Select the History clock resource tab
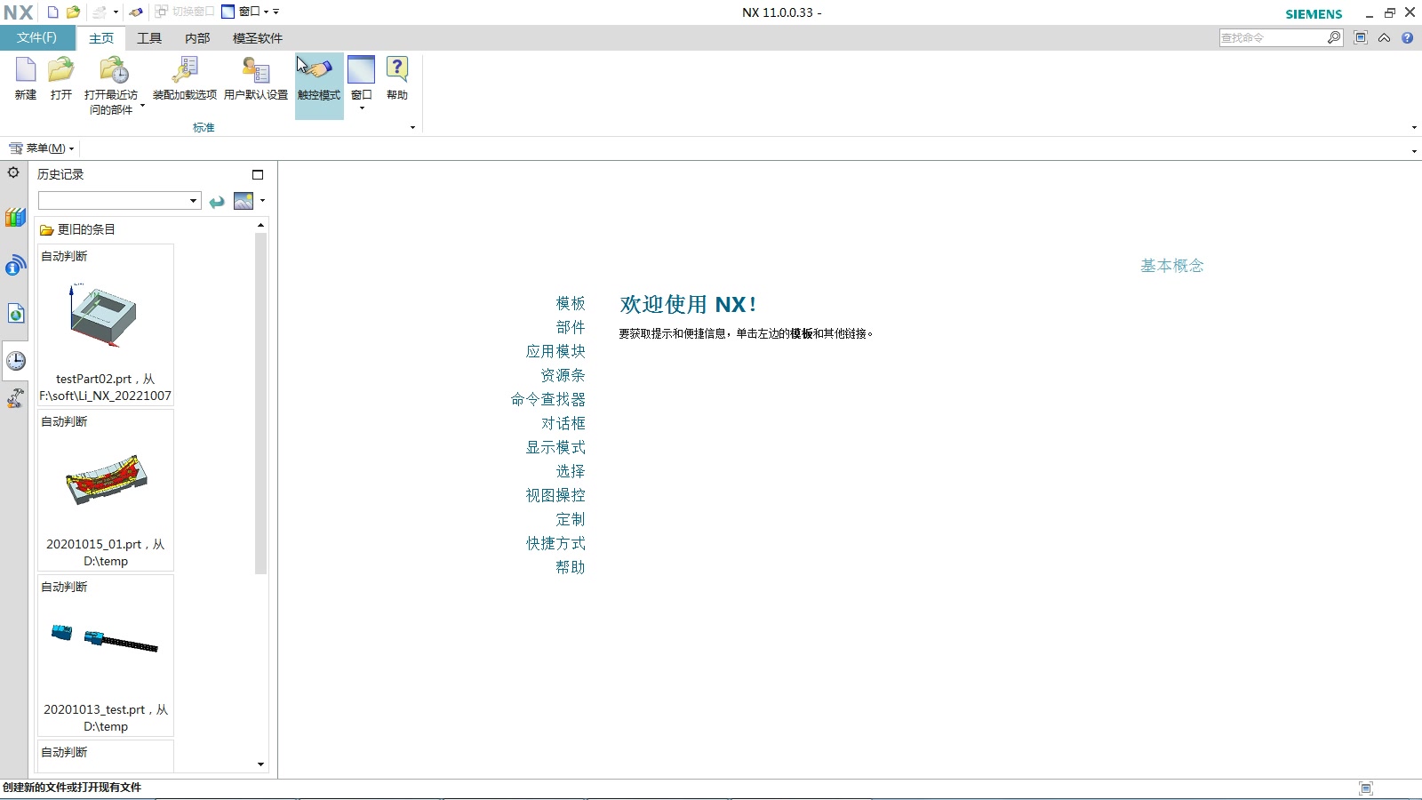This screenshot has width=1422, height=800. click(15, 361)
